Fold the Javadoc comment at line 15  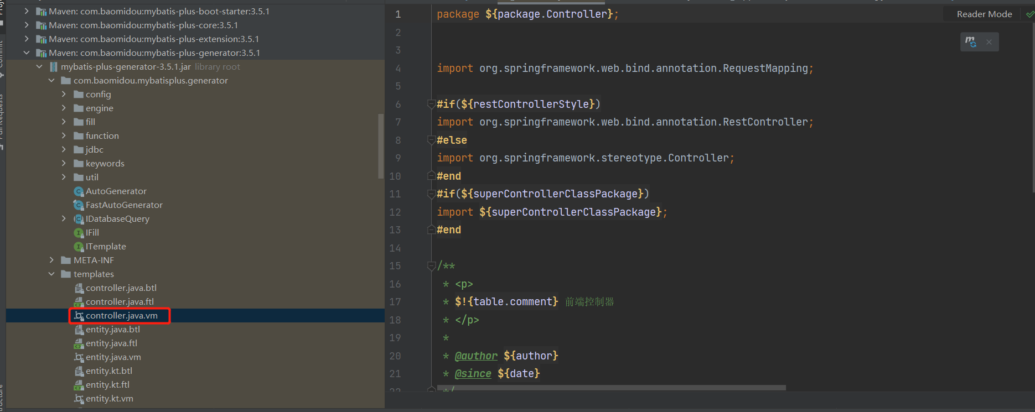(431, 266)
